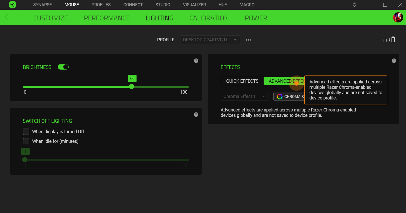Turn off the Brightness toggle

click(63, 67)
